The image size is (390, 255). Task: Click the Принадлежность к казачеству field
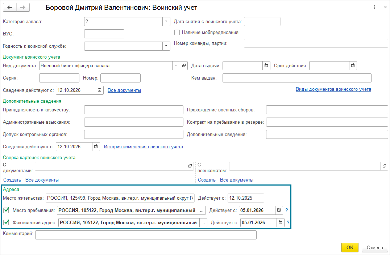tap(134, 110)
